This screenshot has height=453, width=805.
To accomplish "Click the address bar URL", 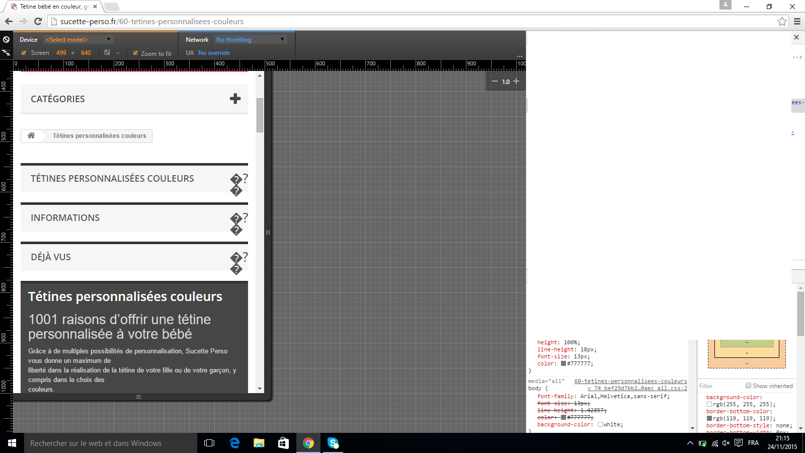I will pos(152,22).
